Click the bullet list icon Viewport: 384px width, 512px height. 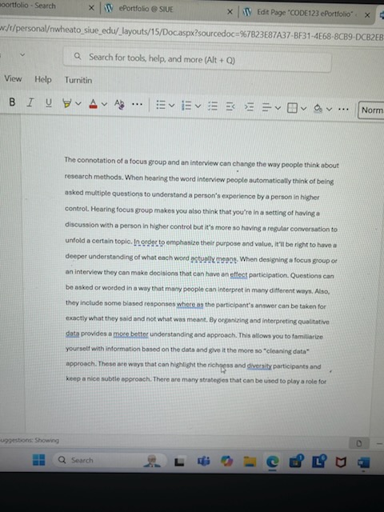[160, 105]
